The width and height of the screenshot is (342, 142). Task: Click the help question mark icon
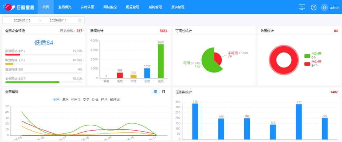[313, 7]
